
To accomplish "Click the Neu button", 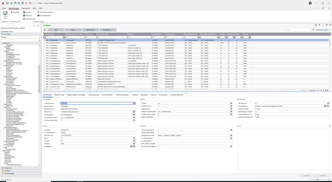I will pyautogui.click(x=56, y=30).
